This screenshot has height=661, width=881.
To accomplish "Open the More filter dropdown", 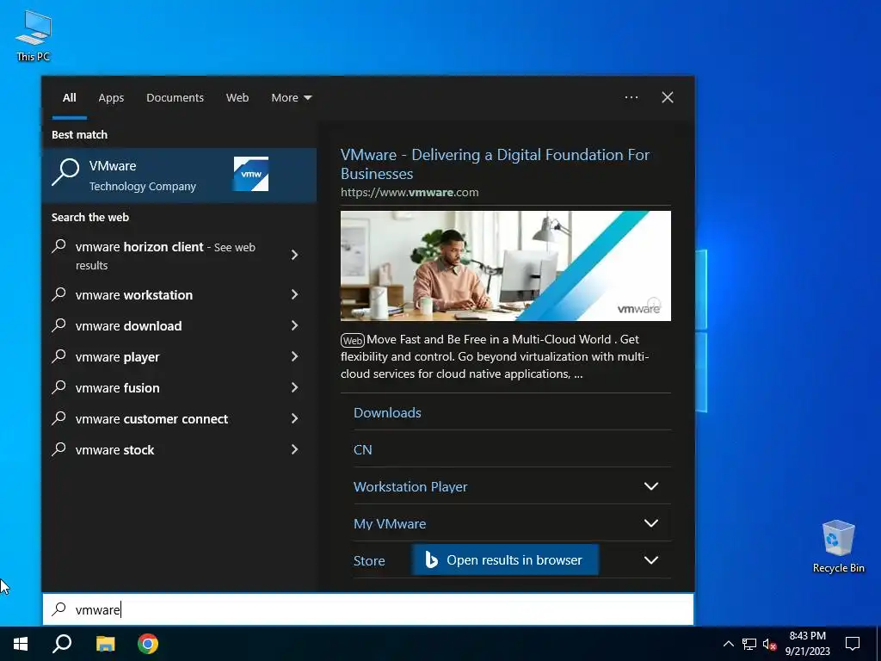I will [x=291, y=98].
